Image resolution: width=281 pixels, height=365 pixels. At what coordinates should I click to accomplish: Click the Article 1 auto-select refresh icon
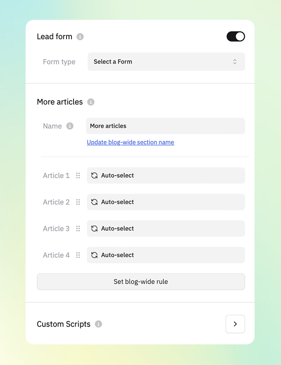(x=94, y=175)
